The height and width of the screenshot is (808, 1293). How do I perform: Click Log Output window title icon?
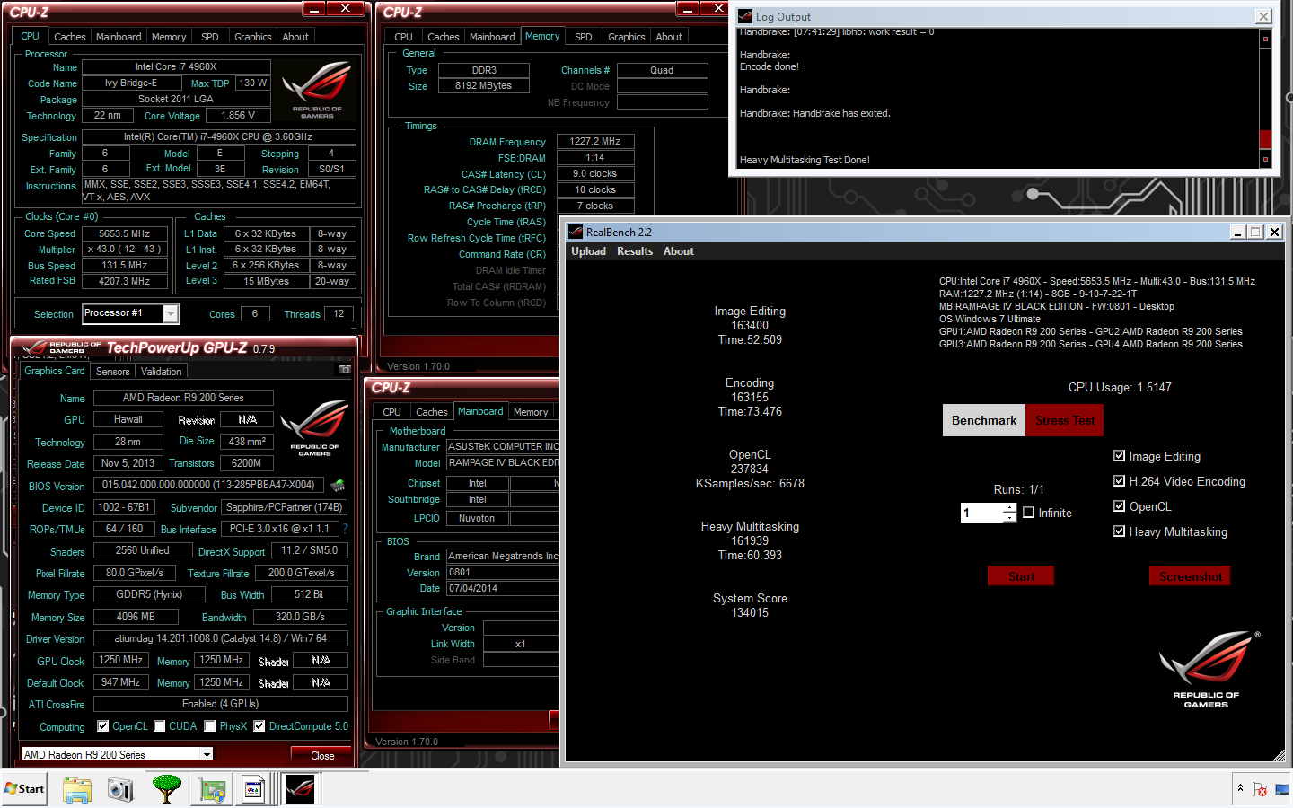click(744, 16)
